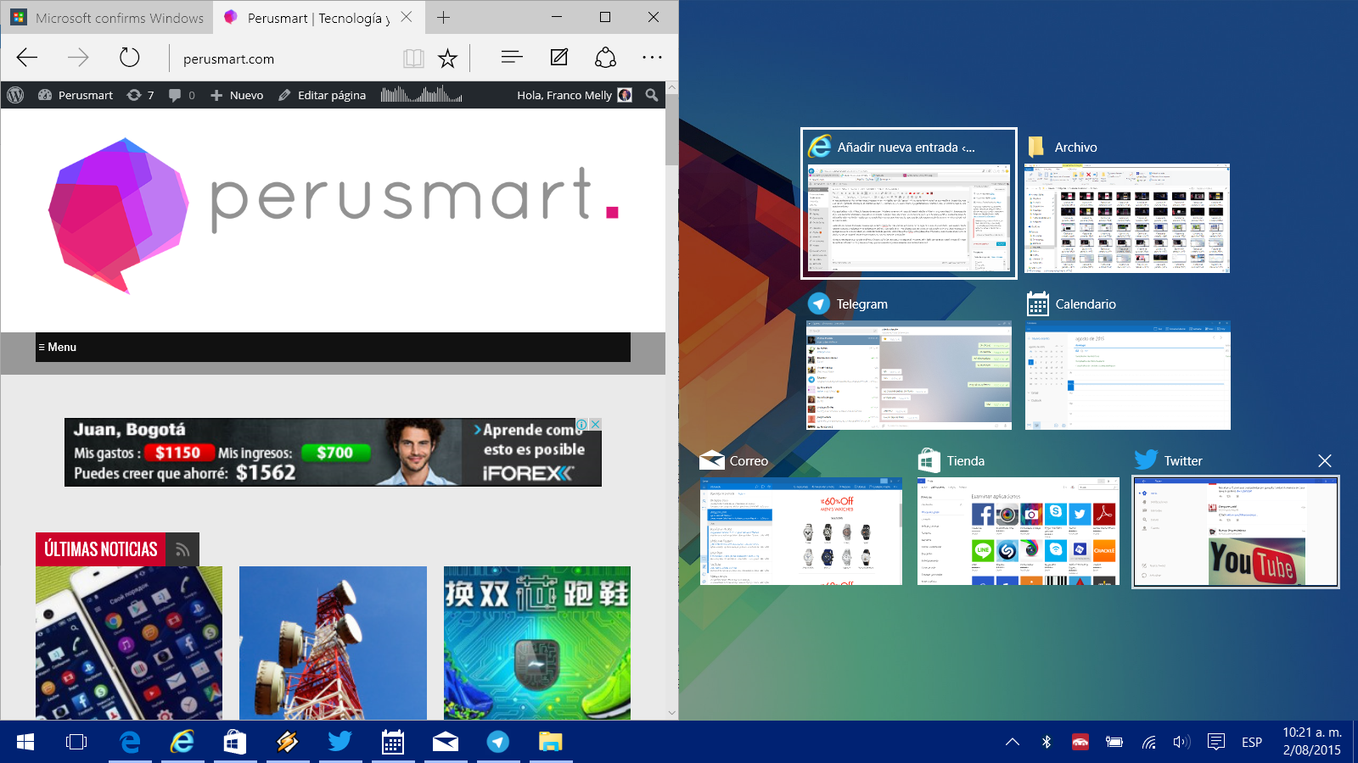
Task: Open a new Edge tab
Action: 443,17
